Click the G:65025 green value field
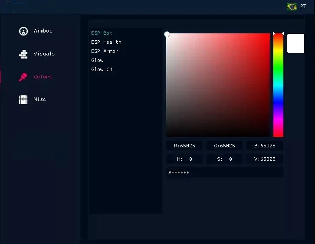Screen dimensions: 315x244 [x=224, y=146]
